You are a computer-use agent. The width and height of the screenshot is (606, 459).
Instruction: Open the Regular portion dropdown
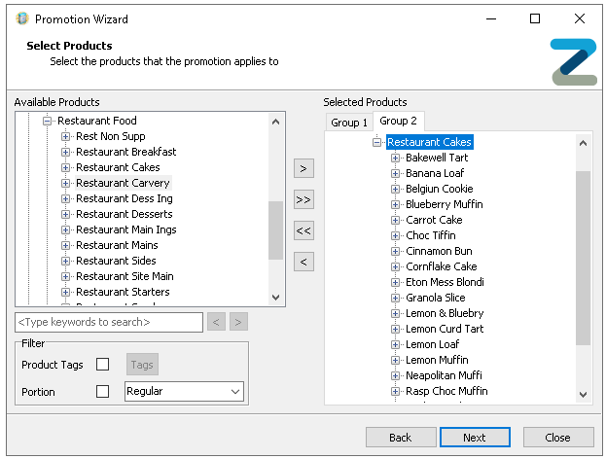184,391
